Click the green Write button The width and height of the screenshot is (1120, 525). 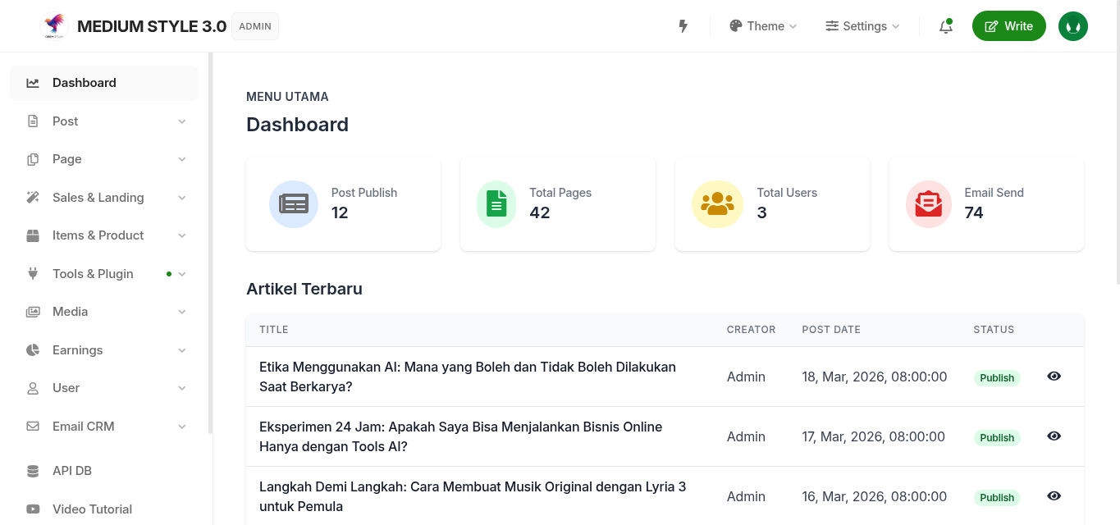click(x=1009, y=25)
